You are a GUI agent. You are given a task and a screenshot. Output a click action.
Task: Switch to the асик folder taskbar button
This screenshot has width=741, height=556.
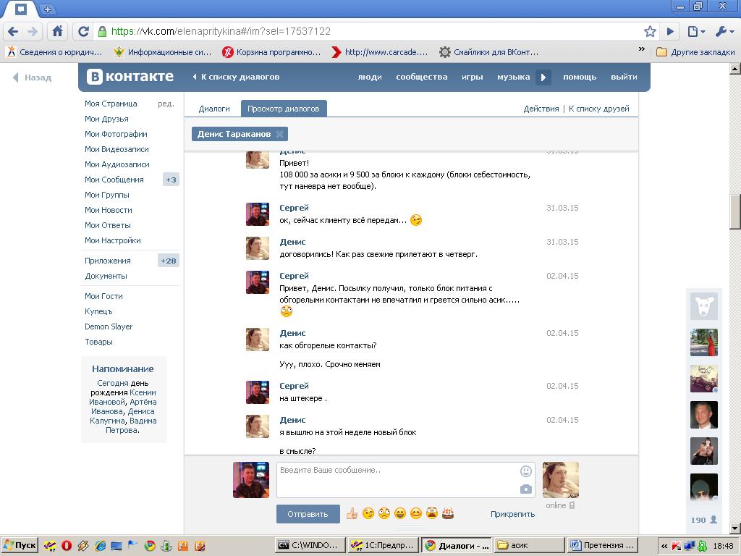(x=529, y=546)
